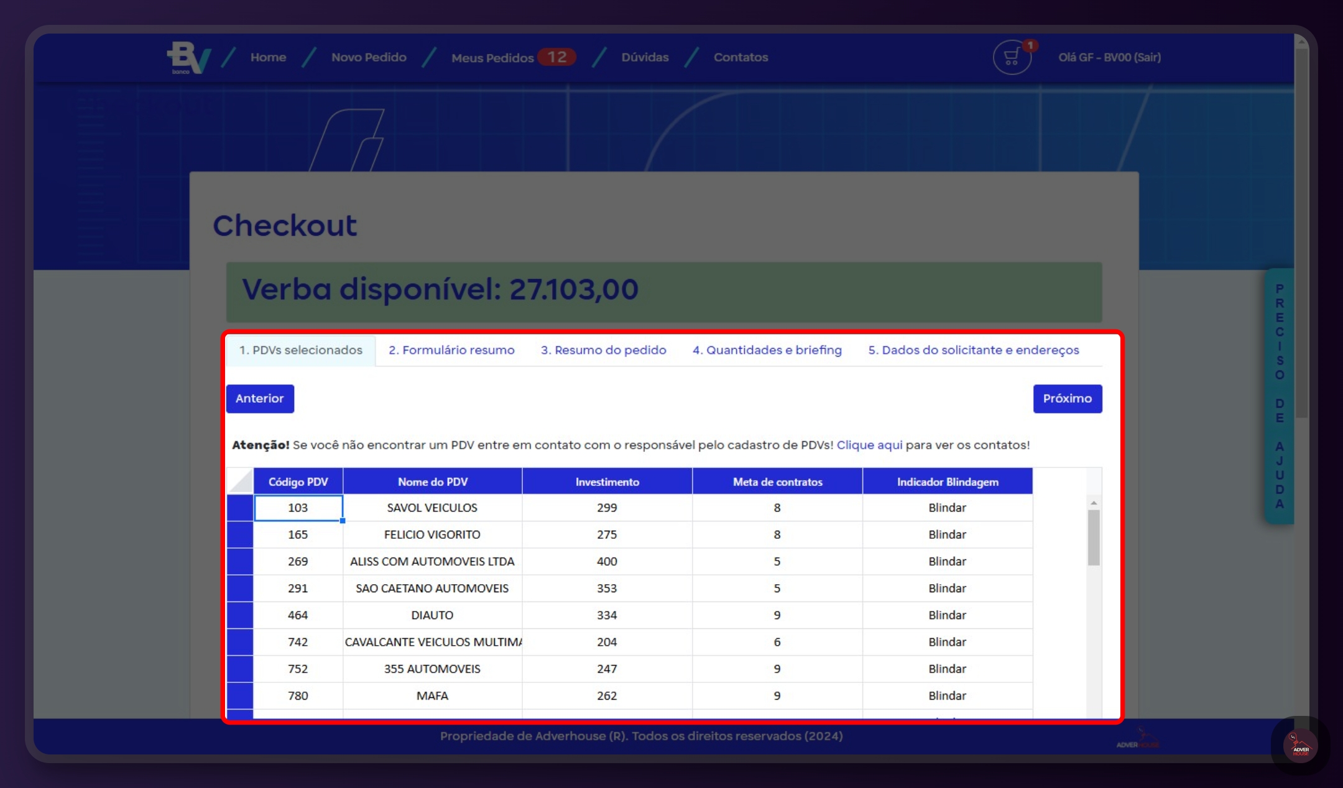Select cell MAFA

pyautogui.click(x=432, y=695)
